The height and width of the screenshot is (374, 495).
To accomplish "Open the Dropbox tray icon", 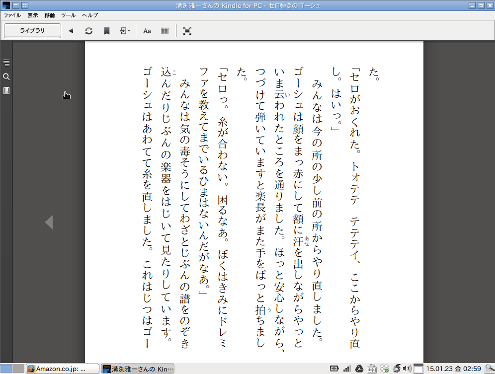I will click(x=384, y=369).
